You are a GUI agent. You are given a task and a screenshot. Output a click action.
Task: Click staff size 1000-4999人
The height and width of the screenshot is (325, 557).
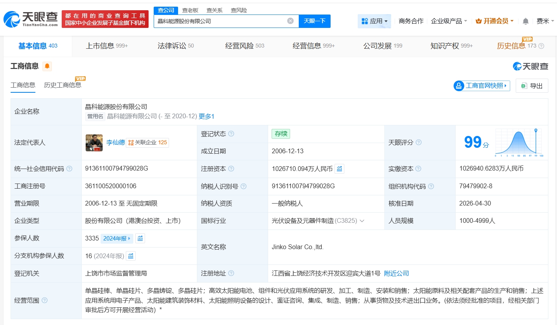point(477,221)
